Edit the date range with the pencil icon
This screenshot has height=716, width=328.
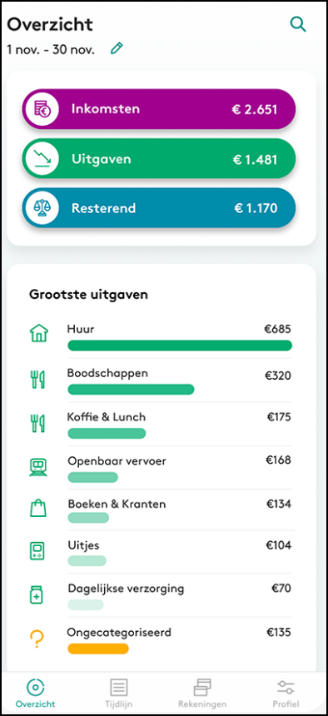point(117,48)
